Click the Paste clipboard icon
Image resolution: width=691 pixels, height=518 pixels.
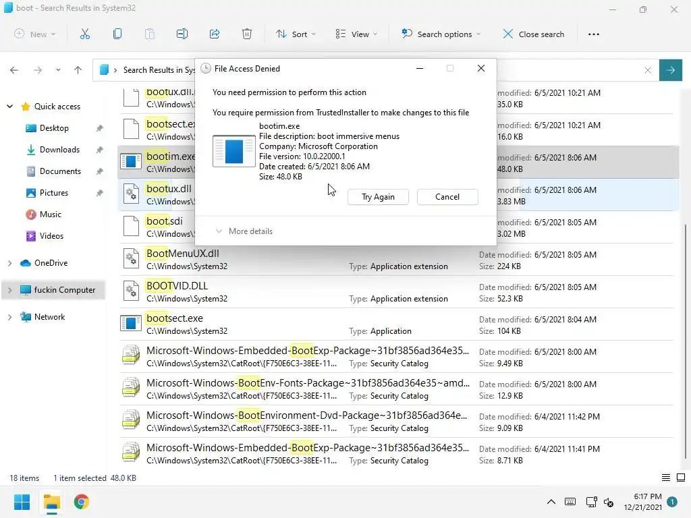pos(150,34)
